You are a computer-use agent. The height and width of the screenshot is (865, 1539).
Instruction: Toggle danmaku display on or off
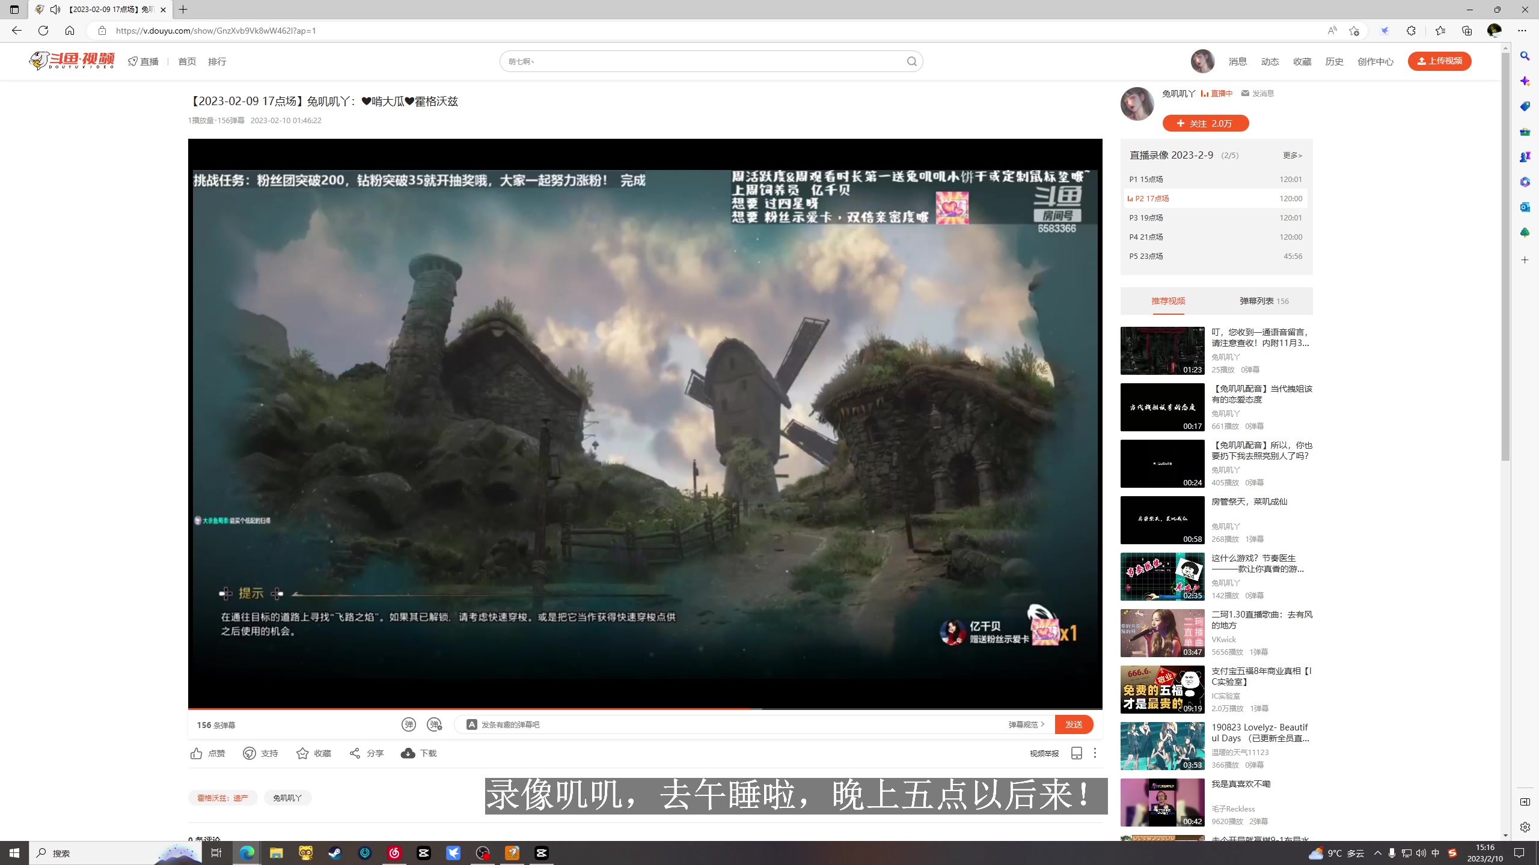coord(409,724)
